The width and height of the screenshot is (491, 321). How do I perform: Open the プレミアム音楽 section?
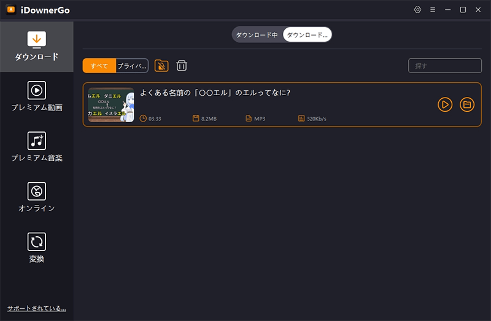click(x=37, y=147)
